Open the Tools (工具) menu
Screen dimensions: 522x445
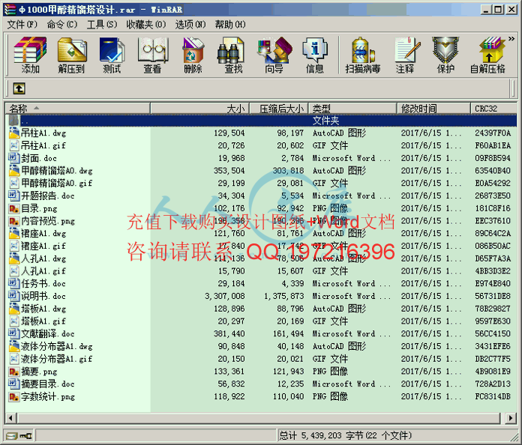101,24
